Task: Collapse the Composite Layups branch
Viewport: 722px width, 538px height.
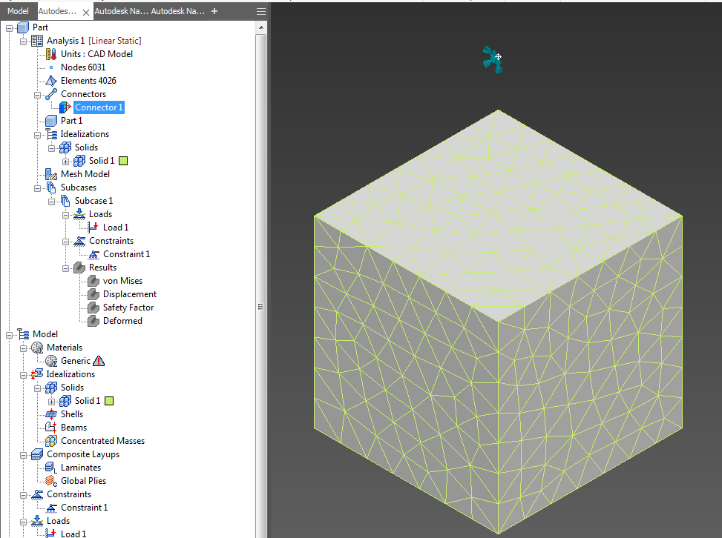Action: click(24, 454)
